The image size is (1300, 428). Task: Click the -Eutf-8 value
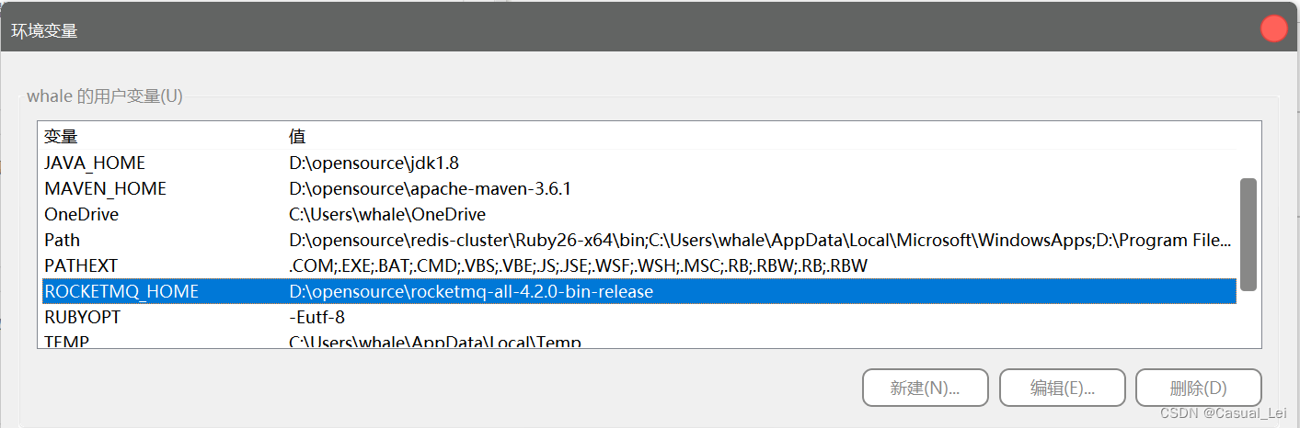(x=316, y=317)
